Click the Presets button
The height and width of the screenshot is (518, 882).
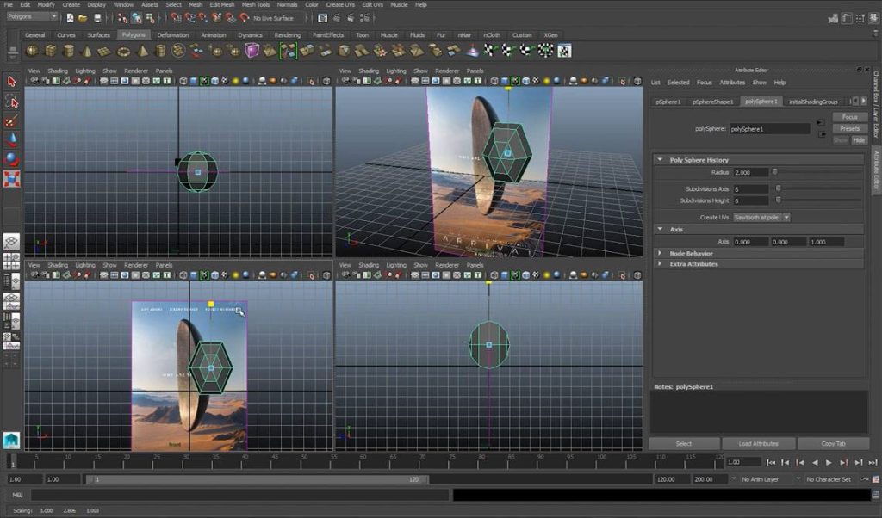tap(849, 129)
